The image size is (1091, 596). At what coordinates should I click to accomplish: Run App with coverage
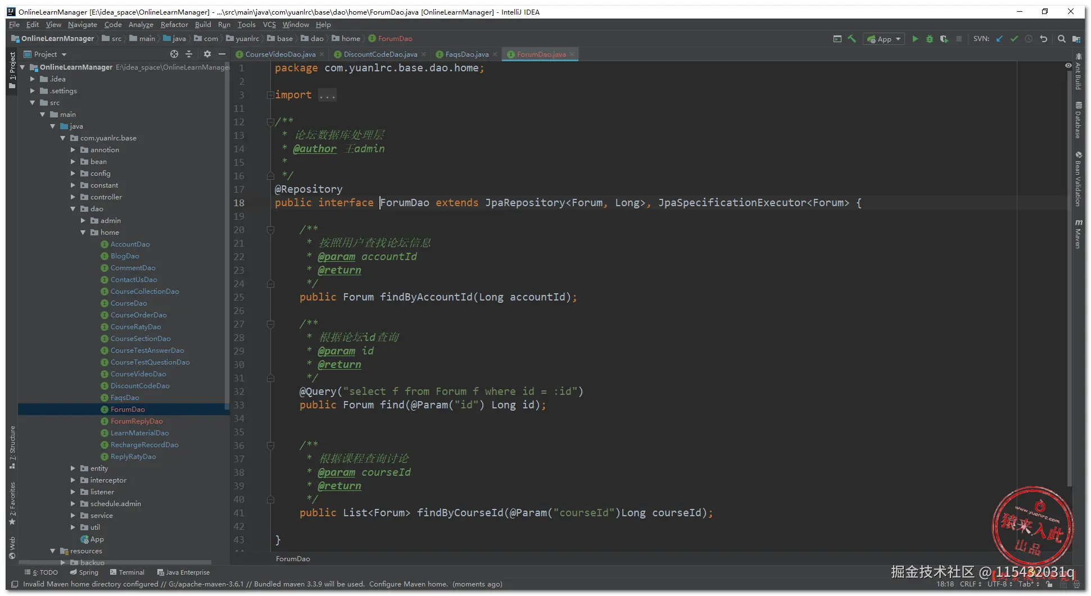(944, 39)
